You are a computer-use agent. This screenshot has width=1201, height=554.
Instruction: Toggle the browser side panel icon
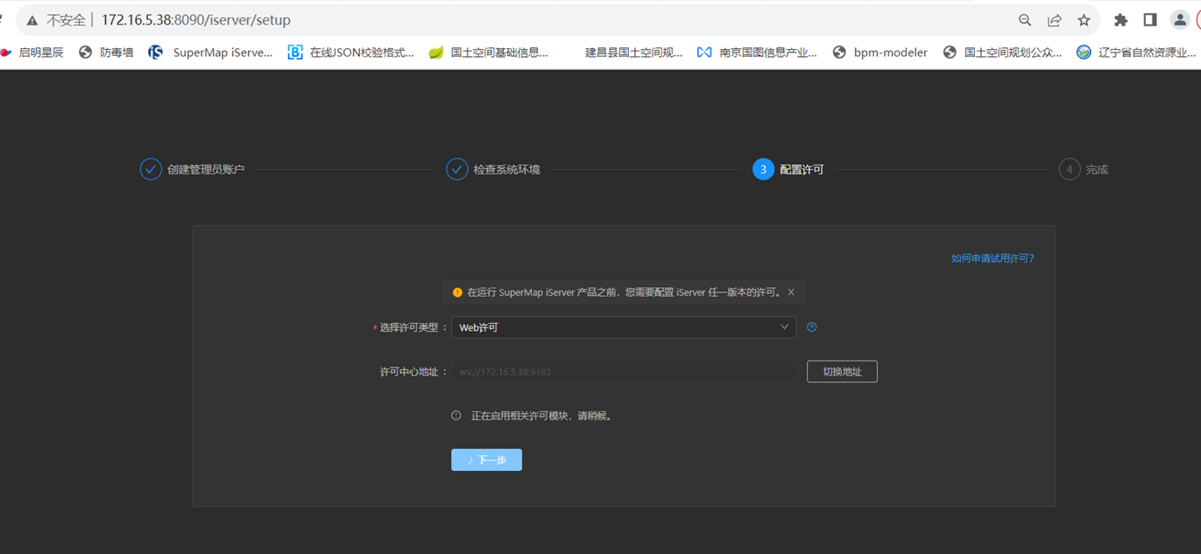pyautogui.click(x=1150, y=20)
